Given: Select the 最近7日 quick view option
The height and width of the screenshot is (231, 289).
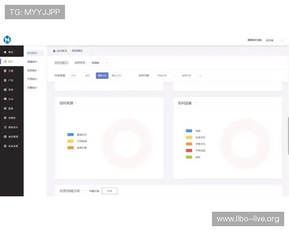Looking at the screenshot, I should [x=102, y=76].
